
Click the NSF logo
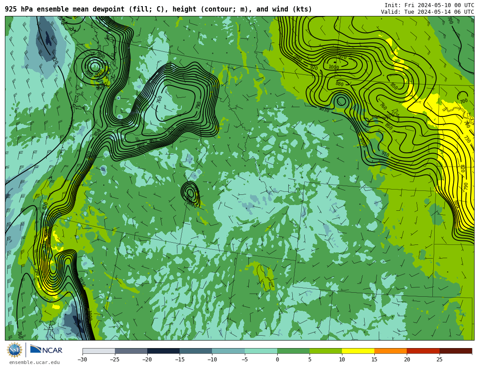[x=15, y=350]
